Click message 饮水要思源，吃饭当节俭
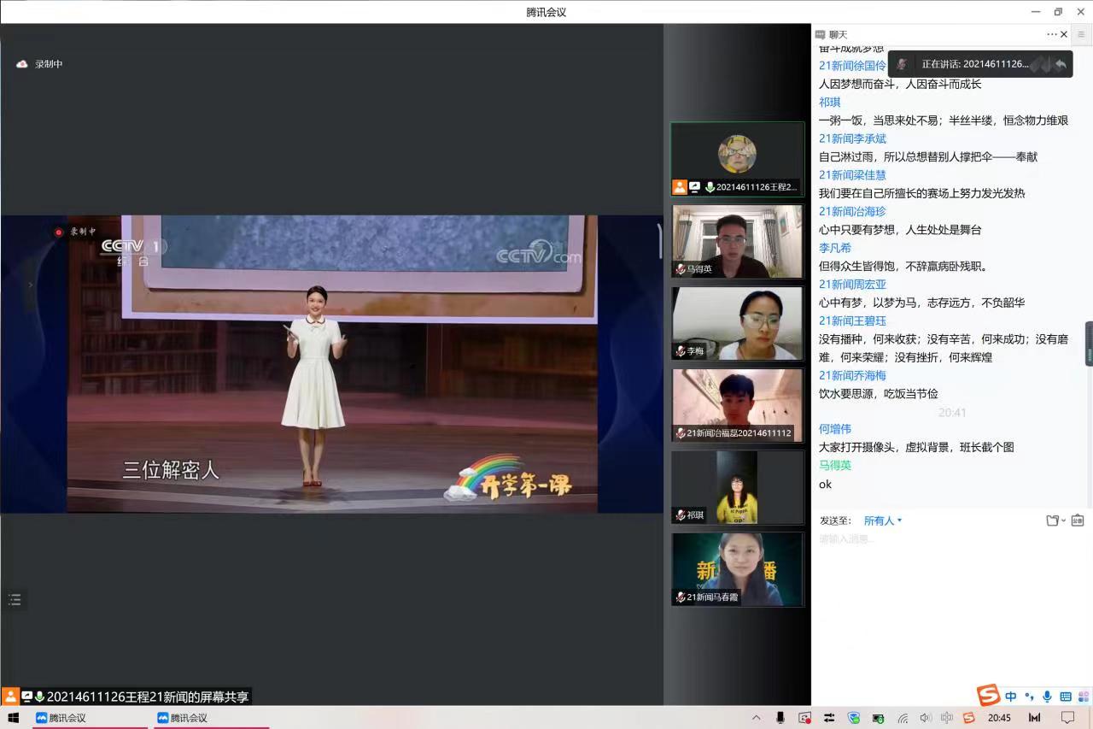Image resolution: width=1093 pixels, height=729 pixels. (879, 393)
